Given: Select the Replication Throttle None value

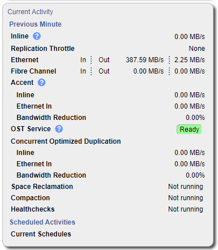Looking at the screenshot, I should 197,49.
